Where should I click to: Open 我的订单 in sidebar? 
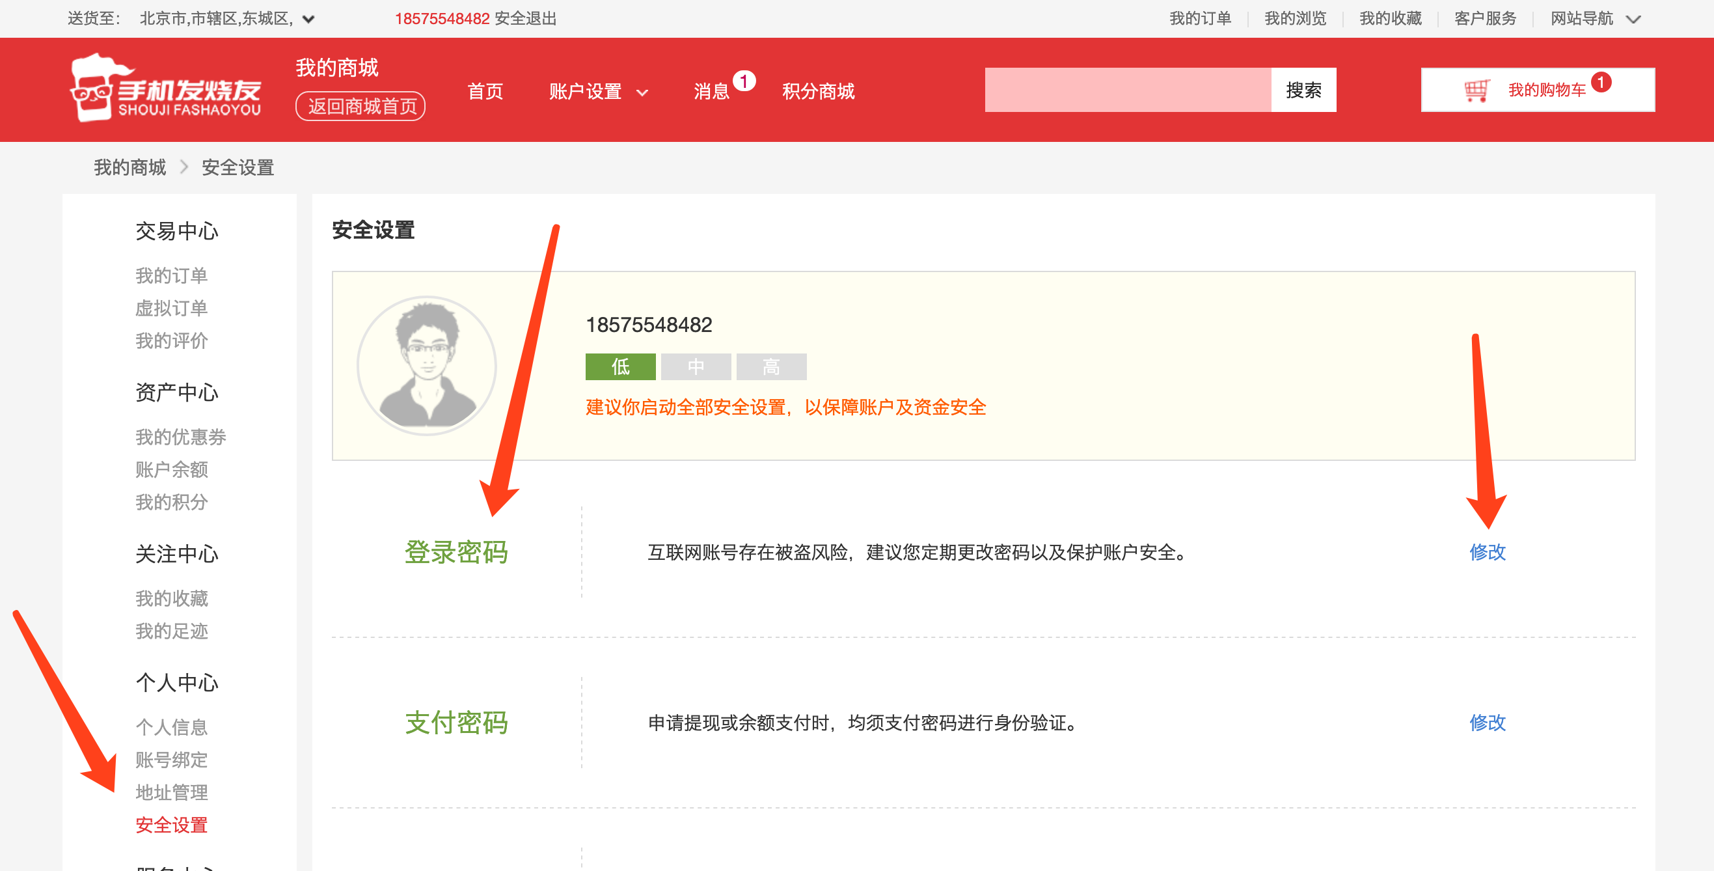pos(172,275)
